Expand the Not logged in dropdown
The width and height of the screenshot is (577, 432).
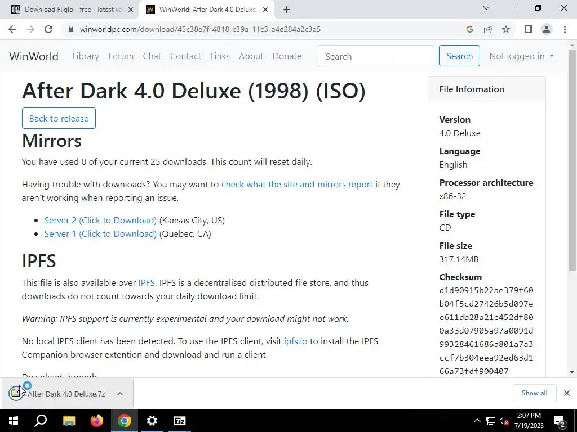[521, 56]
